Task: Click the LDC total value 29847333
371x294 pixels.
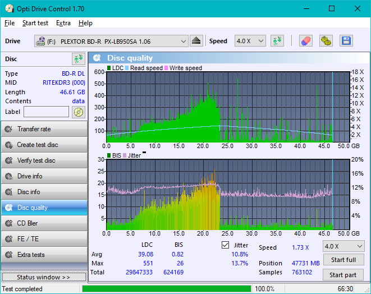Action: [139, 272]
